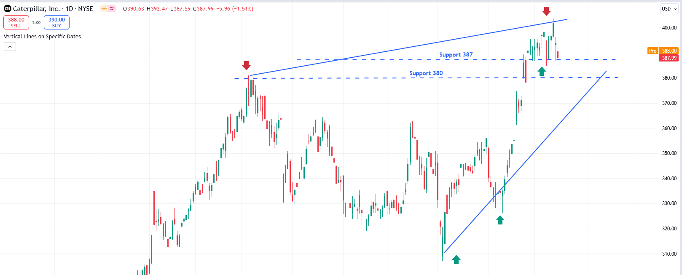This screenshot has height=275, width=682.
Task: Open the Caterpillar, Inc. symbol title
Action: click(53, 8)
